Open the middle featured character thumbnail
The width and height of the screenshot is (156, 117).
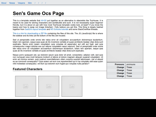(x=49, y=86)
